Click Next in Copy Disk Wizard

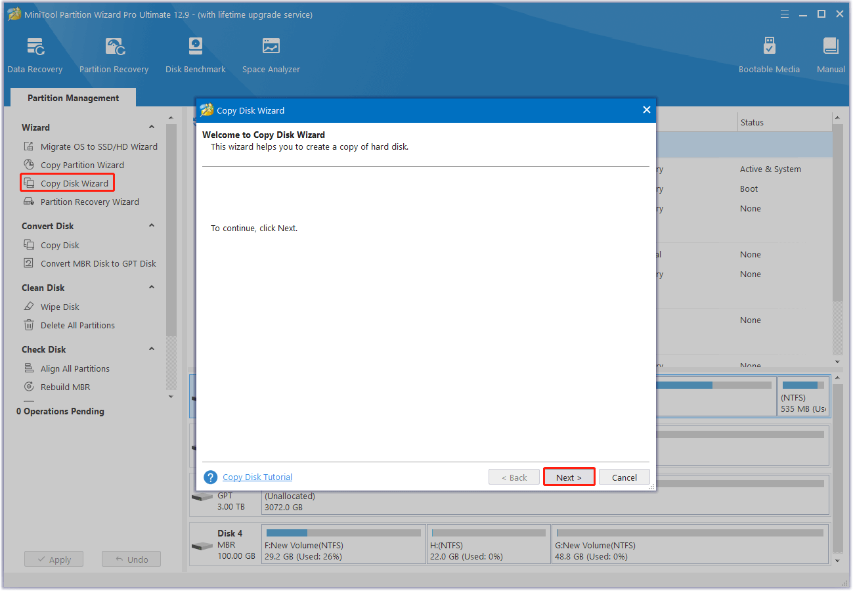569,477
